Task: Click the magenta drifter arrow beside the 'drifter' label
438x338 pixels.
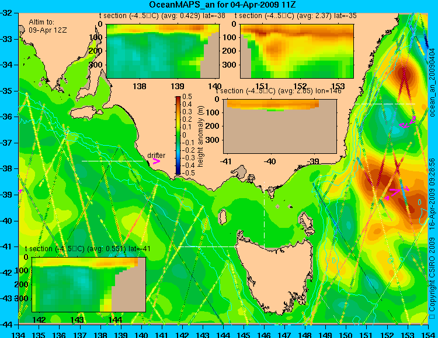Action: tap(157, 161)
